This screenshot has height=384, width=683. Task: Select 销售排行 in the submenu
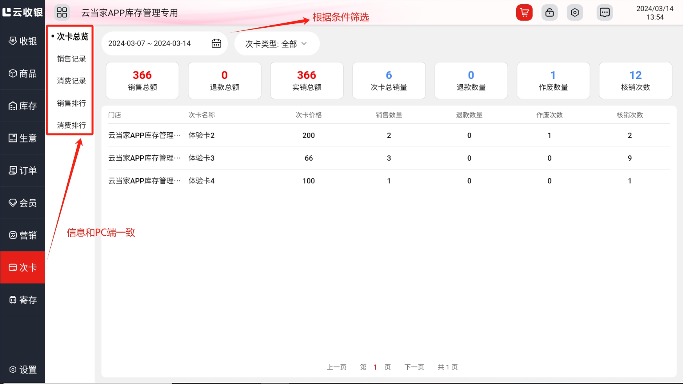pos(71,103)
